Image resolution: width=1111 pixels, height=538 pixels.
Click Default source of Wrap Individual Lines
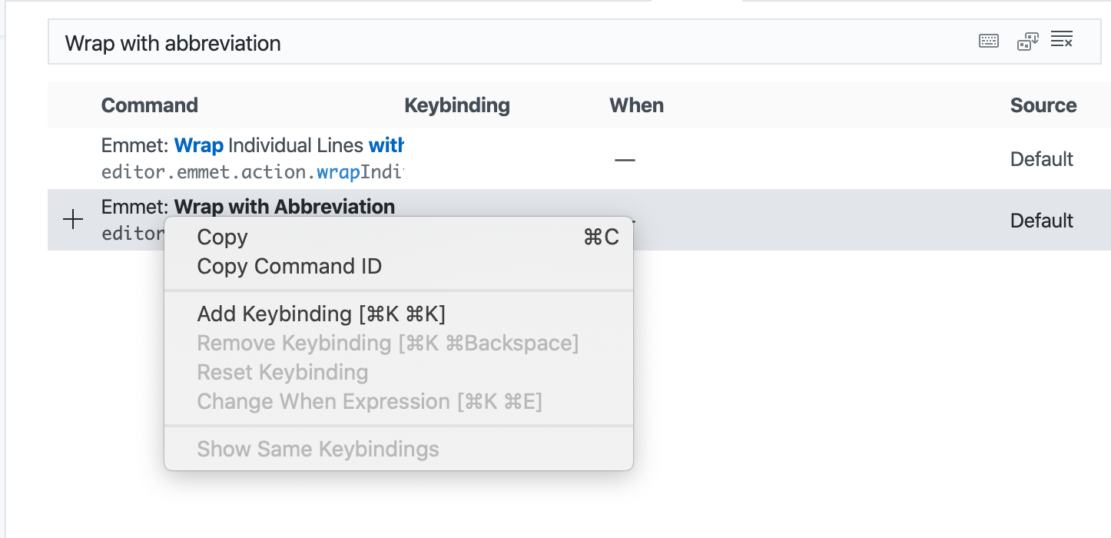tap(1041, 159)
